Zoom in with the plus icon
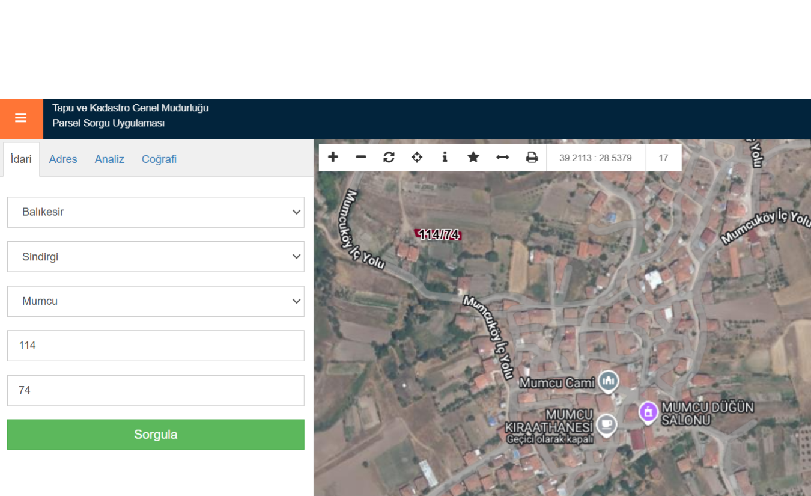Viewport: 811px width, 496px height. (x=333, y=158)
